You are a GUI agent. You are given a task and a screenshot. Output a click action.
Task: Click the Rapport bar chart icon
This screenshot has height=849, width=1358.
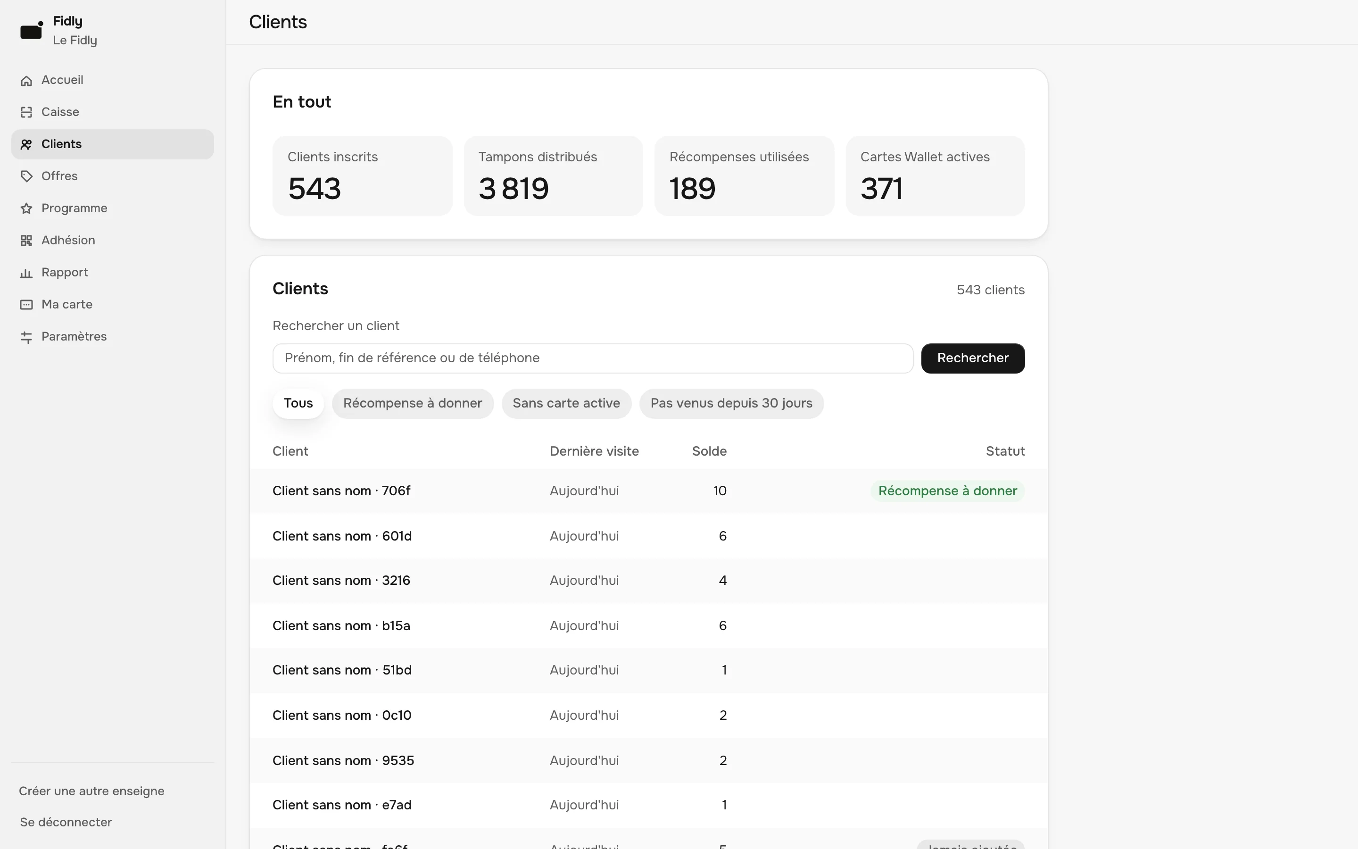(x=26, y=273)
